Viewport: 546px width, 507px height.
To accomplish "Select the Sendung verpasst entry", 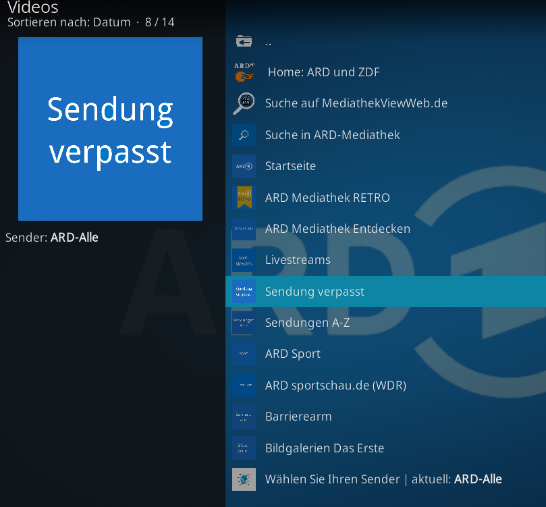I will (x=385, y=292).
